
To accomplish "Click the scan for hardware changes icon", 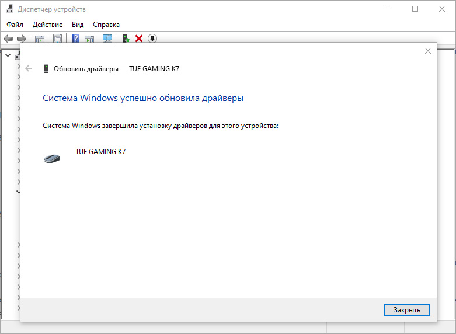I will [x=107, y=39].
